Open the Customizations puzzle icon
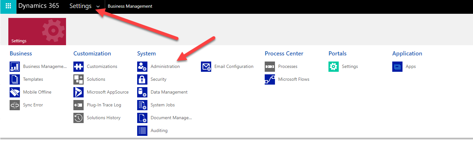Viewport: 473px width, 149px height. click(79, 67)
